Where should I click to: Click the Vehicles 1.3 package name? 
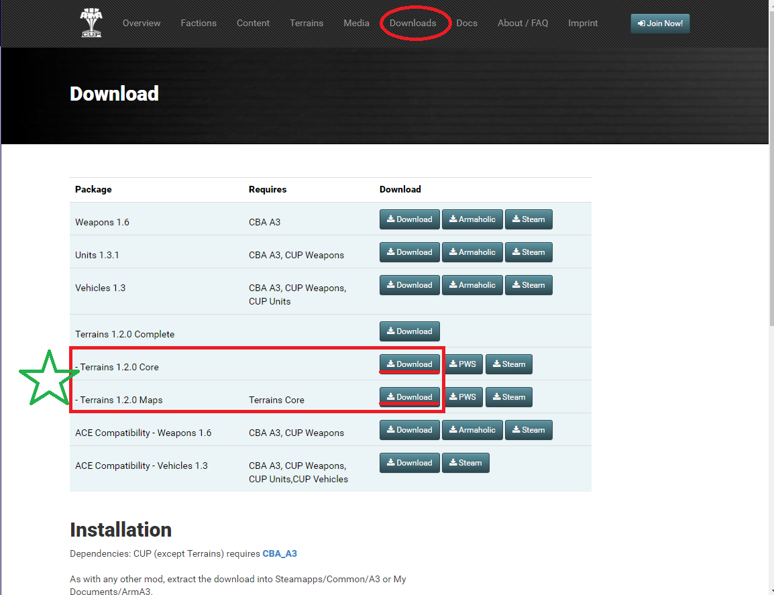(100, 288)
